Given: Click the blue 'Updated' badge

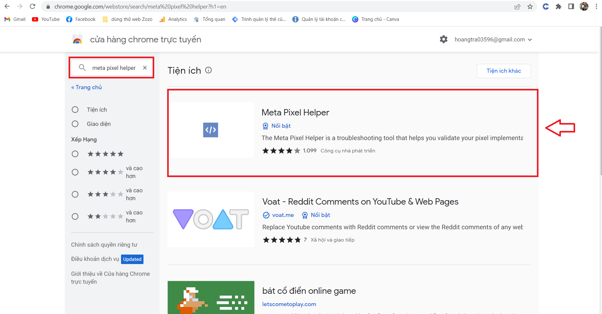Looking at the screenshot, I should (x=132, y=259).
